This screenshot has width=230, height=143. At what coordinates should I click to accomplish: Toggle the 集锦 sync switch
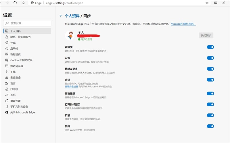210,126
